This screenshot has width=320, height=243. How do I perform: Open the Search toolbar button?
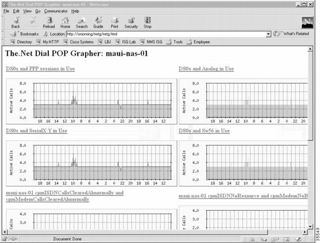[82, 23]
